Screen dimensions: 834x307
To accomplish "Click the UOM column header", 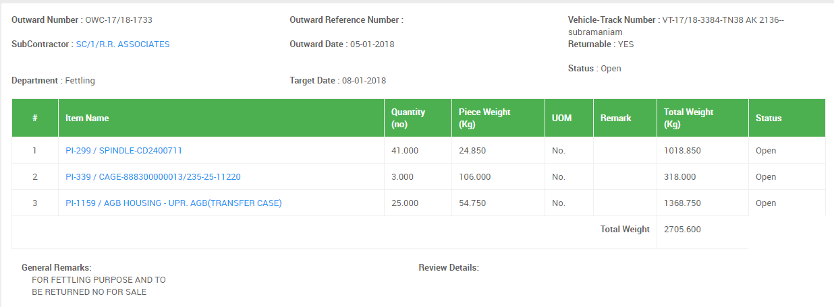I will 569,118.
